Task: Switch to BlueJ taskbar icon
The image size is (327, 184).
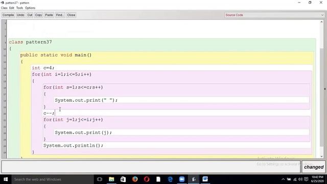Action: (194, 179)
